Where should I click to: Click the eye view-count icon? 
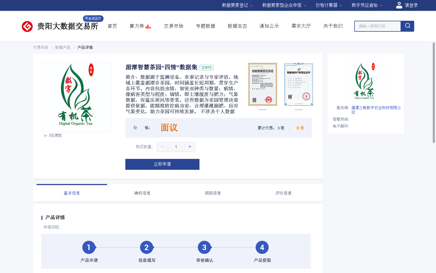tap(46, 136)
